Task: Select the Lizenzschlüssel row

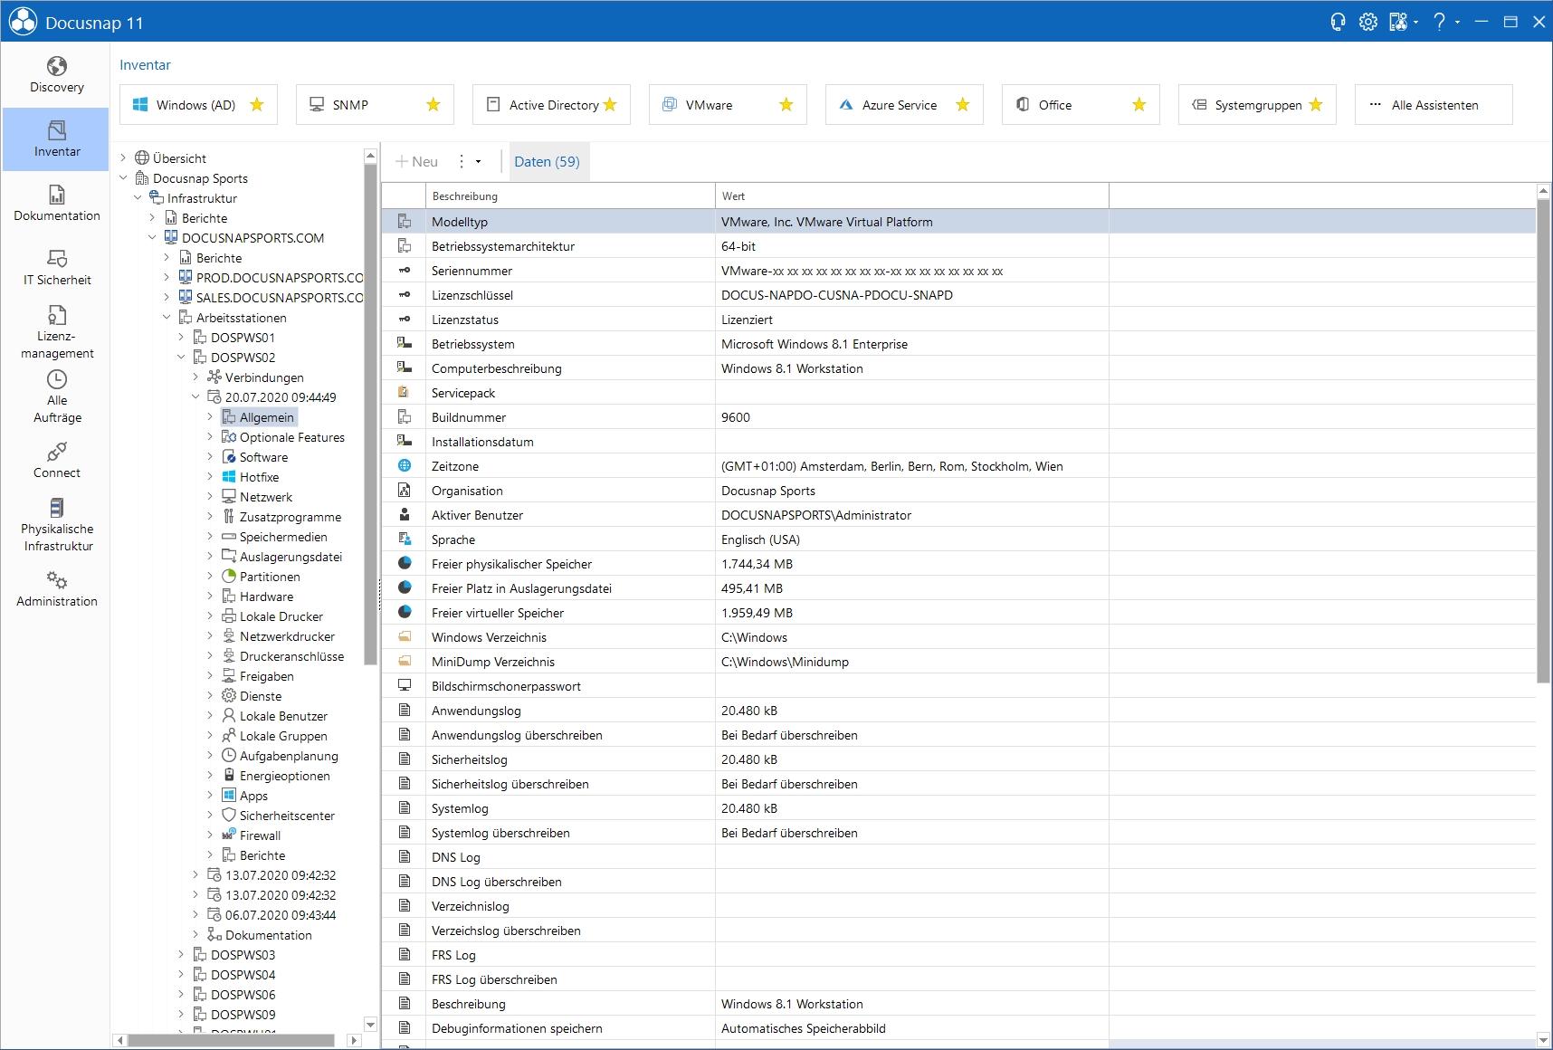Action: [x=959, y=295]
